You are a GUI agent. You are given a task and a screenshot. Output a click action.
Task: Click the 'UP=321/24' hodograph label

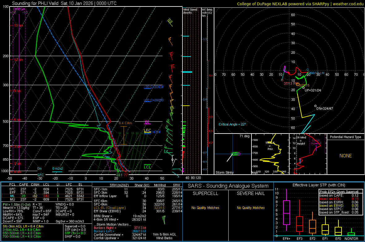(313, 90)
